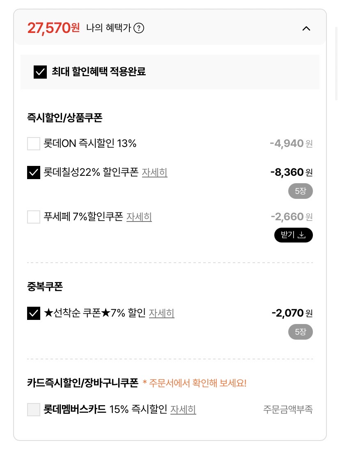Check the 롯데ON 즉시할인 13% checkbox
This screenshot has width=340, height=450.
point(34,144)
